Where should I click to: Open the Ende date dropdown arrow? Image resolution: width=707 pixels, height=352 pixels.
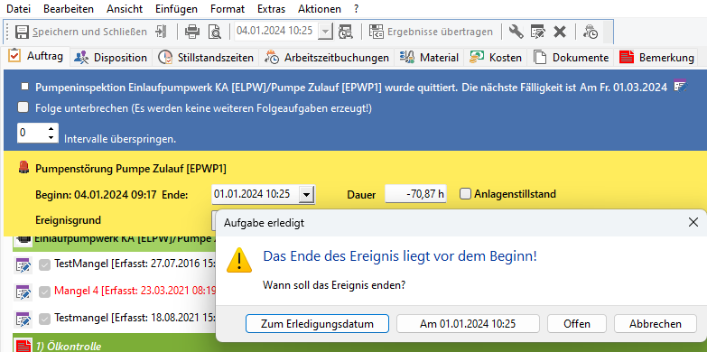coord(307,195)
